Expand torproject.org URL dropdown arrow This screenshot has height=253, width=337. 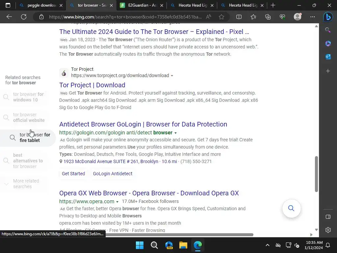click(x=172, y=76)
